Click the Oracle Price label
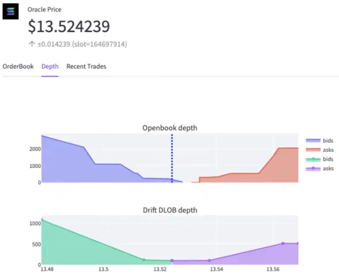 pos(44,9)
